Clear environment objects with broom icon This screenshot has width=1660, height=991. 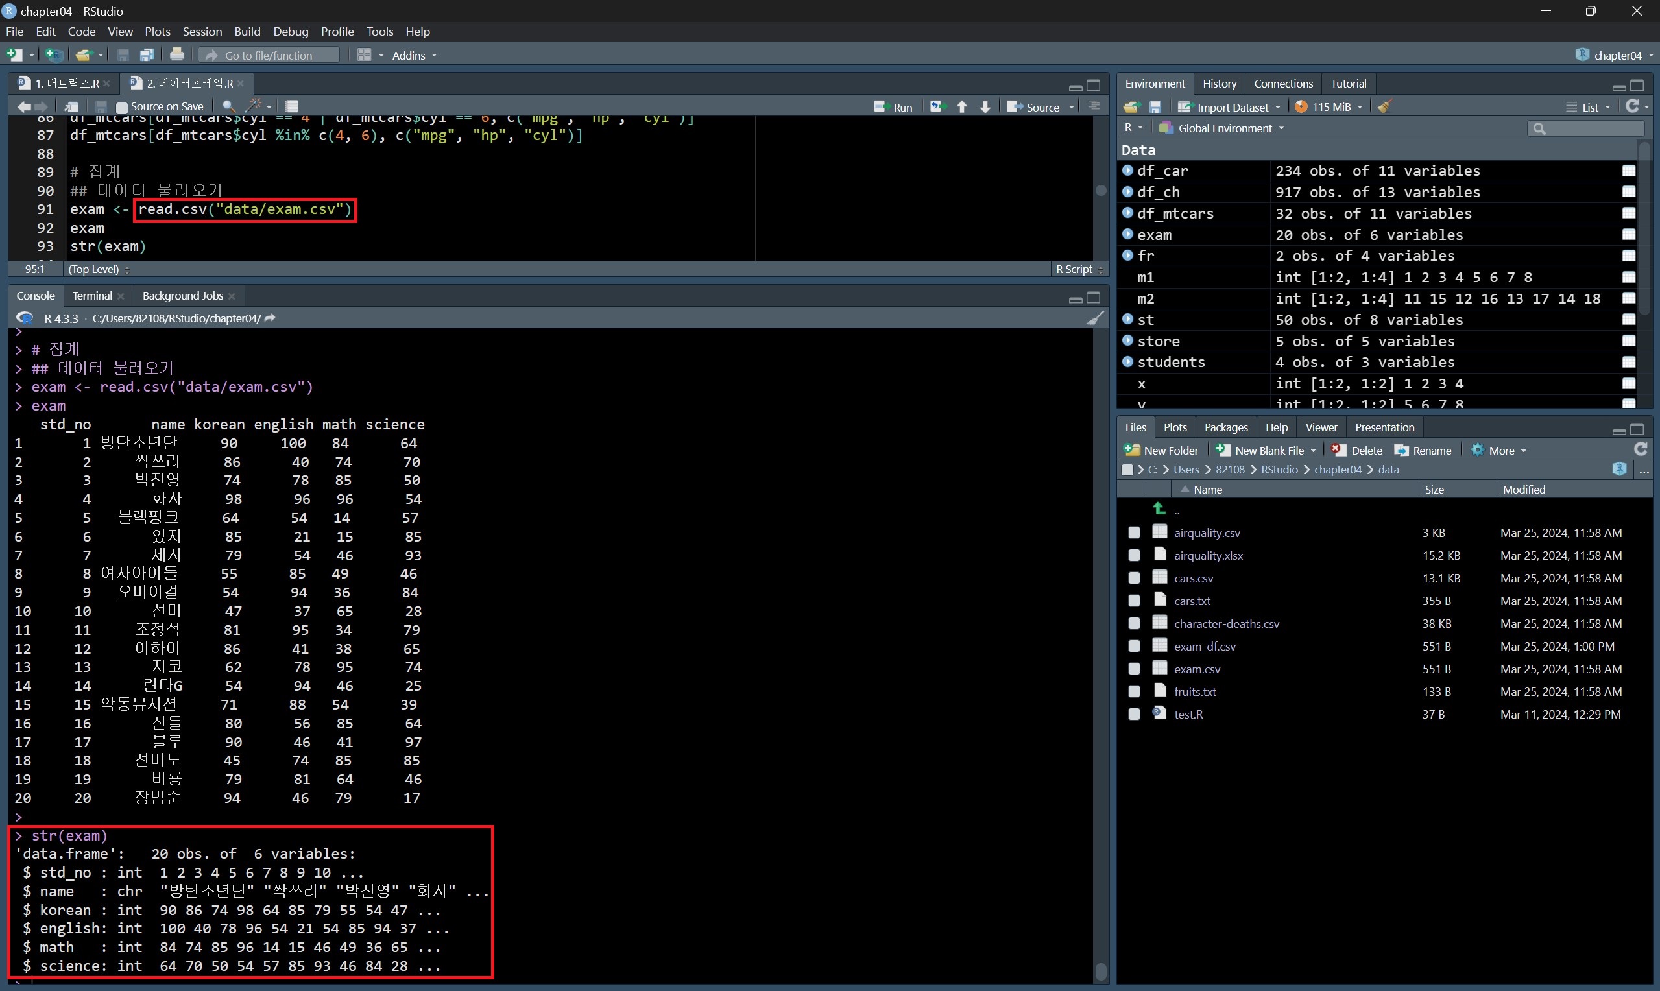[1384, 107]
